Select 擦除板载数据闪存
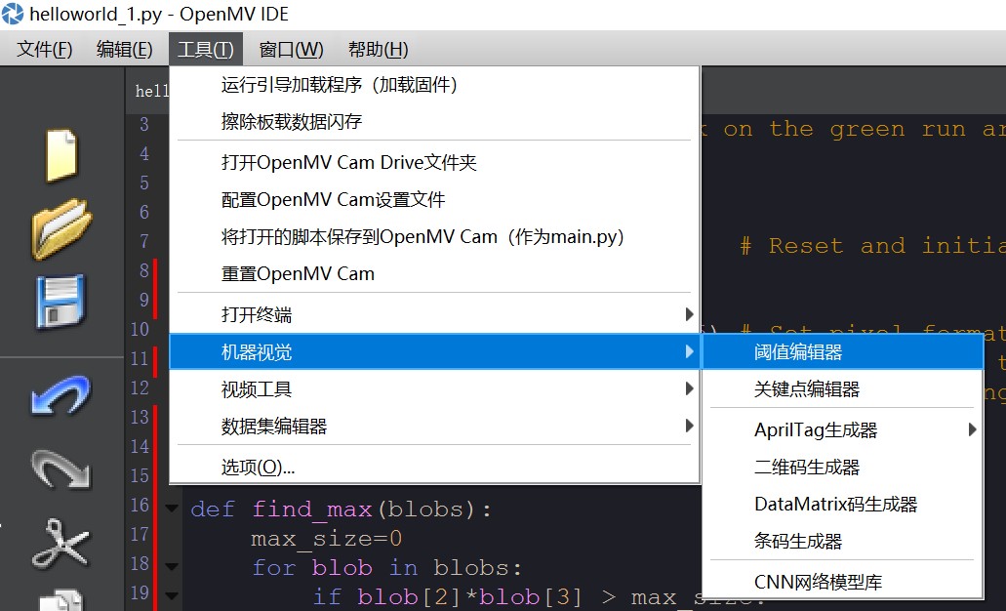The image size is (1006, 611). [435, 121]
